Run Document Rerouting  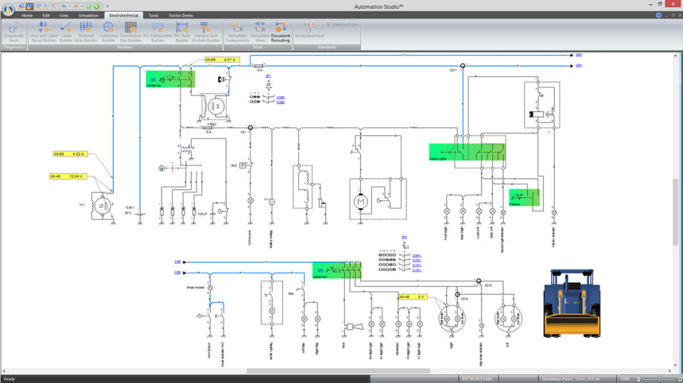pyautogui.click(x=280, y=33)
